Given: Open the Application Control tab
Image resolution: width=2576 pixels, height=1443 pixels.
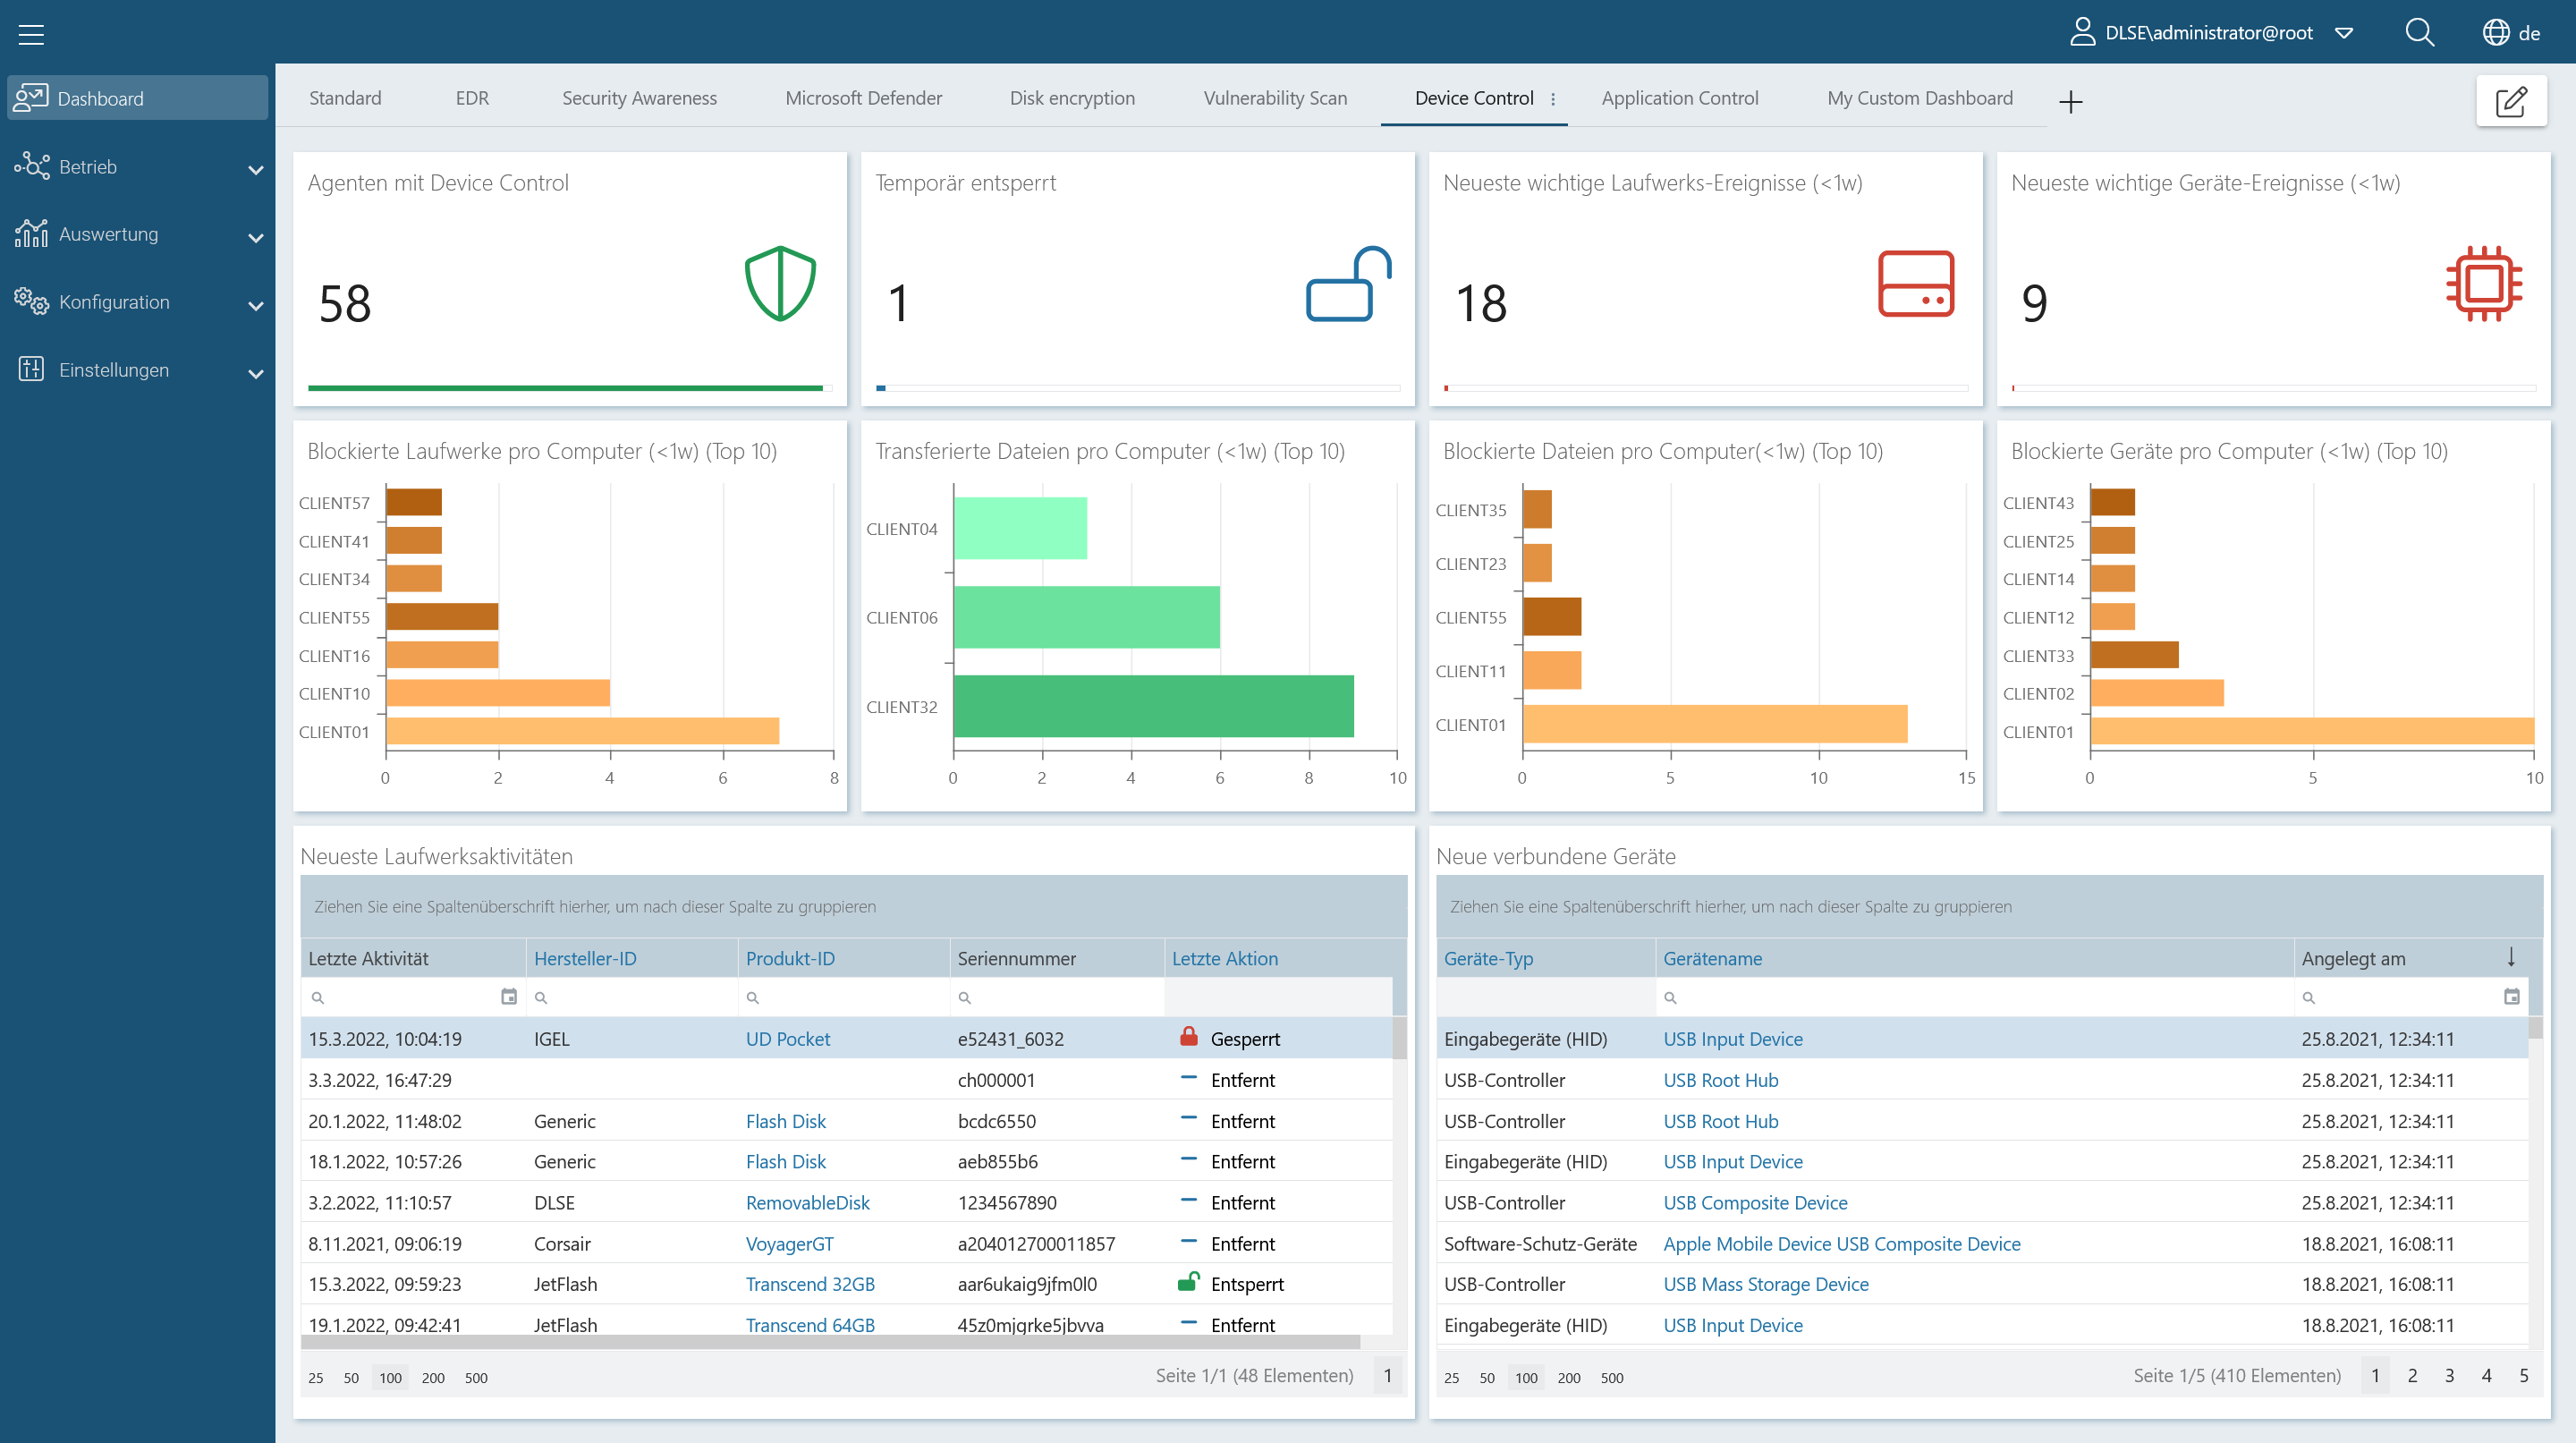Looking at the screenshot, I should [x=1680, y=98].
